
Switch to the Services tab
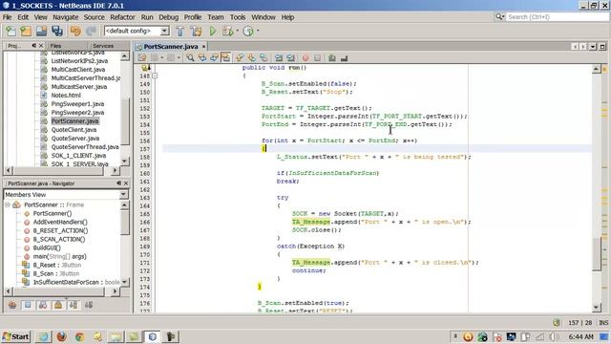point(103,46)
